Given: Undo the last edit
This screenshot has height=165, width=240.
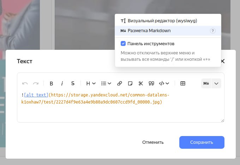Looking at the screenshot, I should [25, 83].
